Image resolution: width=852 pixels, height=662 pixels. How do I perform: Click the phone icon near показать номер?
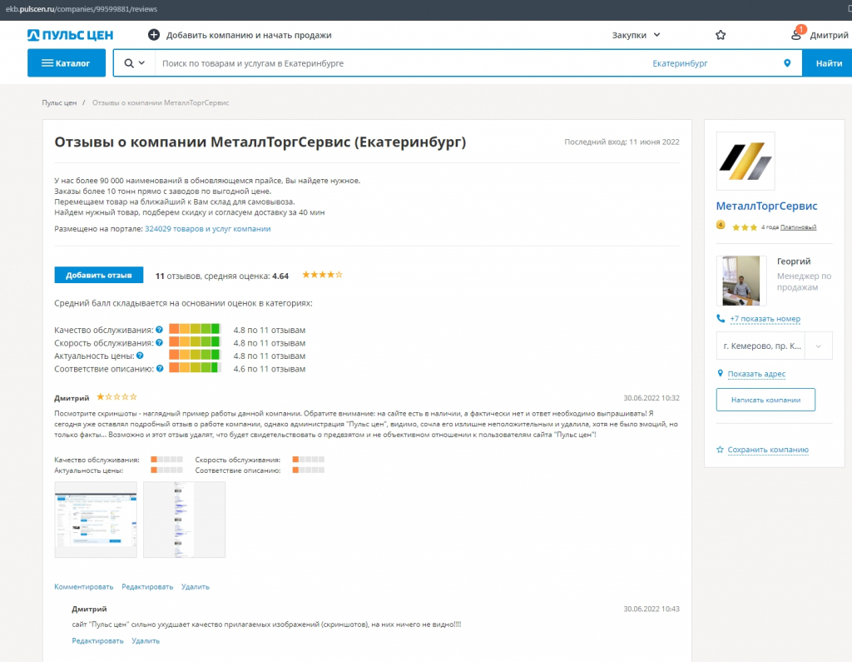pos(721,318)
